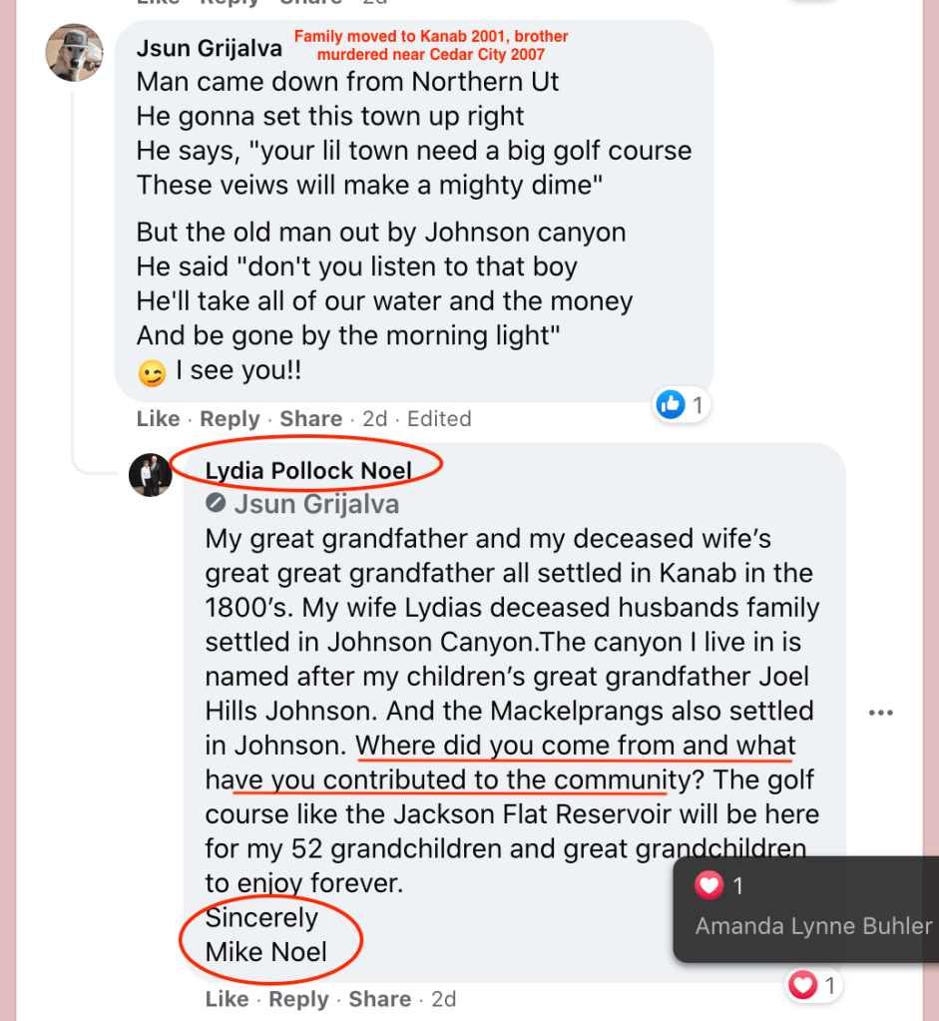Open Jsun Grijalva's profile picture
939x1021 pixels.
click(74, 52)
